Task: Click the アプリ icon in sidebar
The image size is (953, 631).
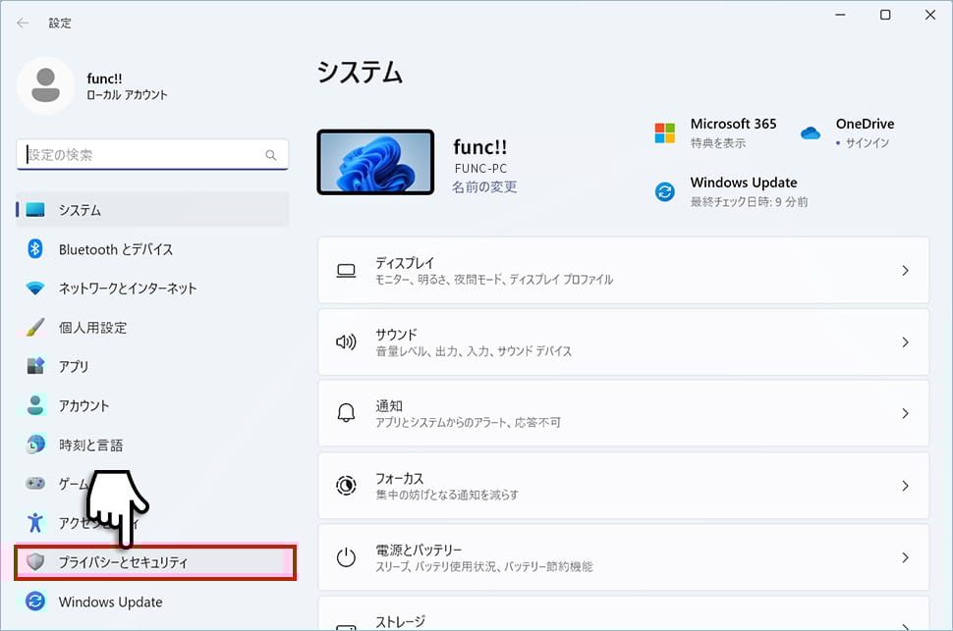Action: coord(35,366)
